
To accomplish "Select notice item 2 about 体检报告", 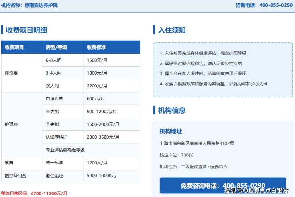I will [201, 64].
